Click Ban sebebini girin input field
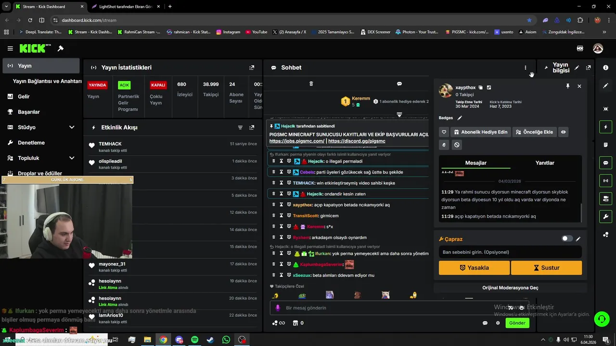Image resolution: width=616 pixels, height=346 pixels. [x=510, y=252]
